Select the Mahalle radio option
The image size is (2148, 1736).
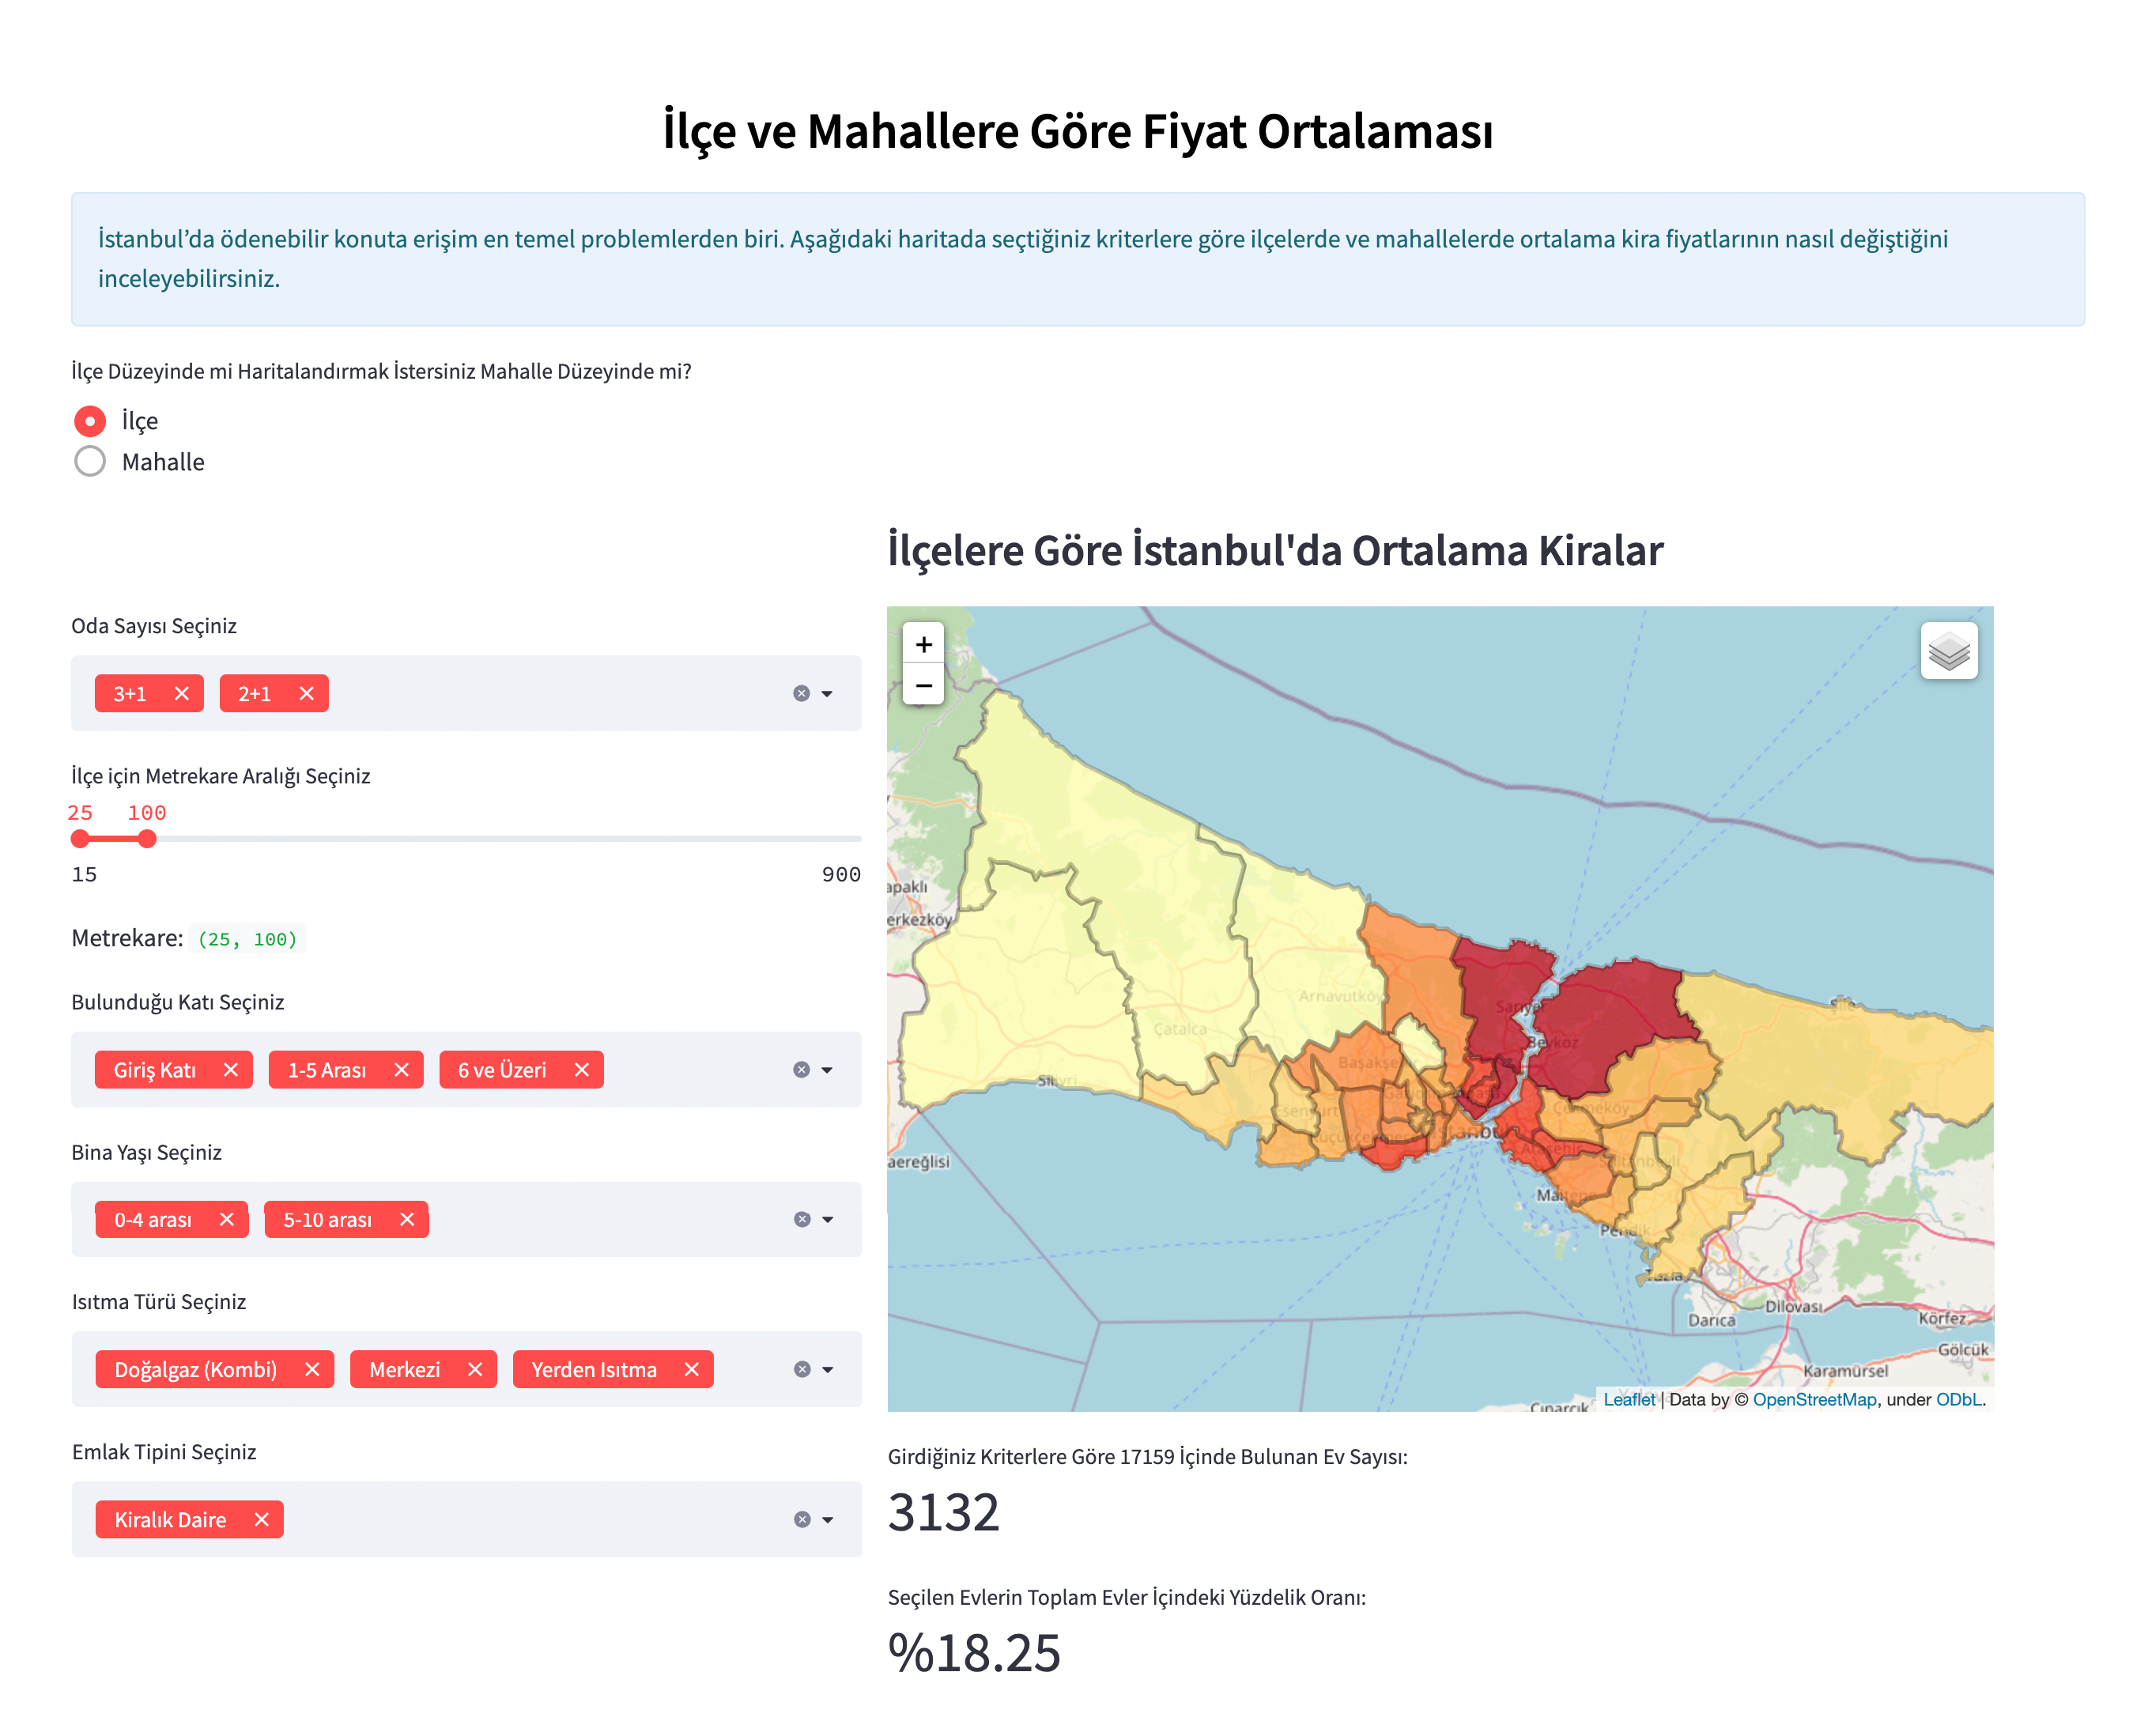[x=90, y=462]
